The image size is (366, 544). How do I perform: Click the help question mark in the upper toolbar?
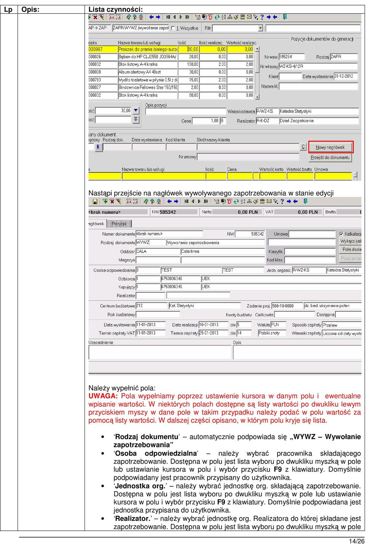point(262,17)
